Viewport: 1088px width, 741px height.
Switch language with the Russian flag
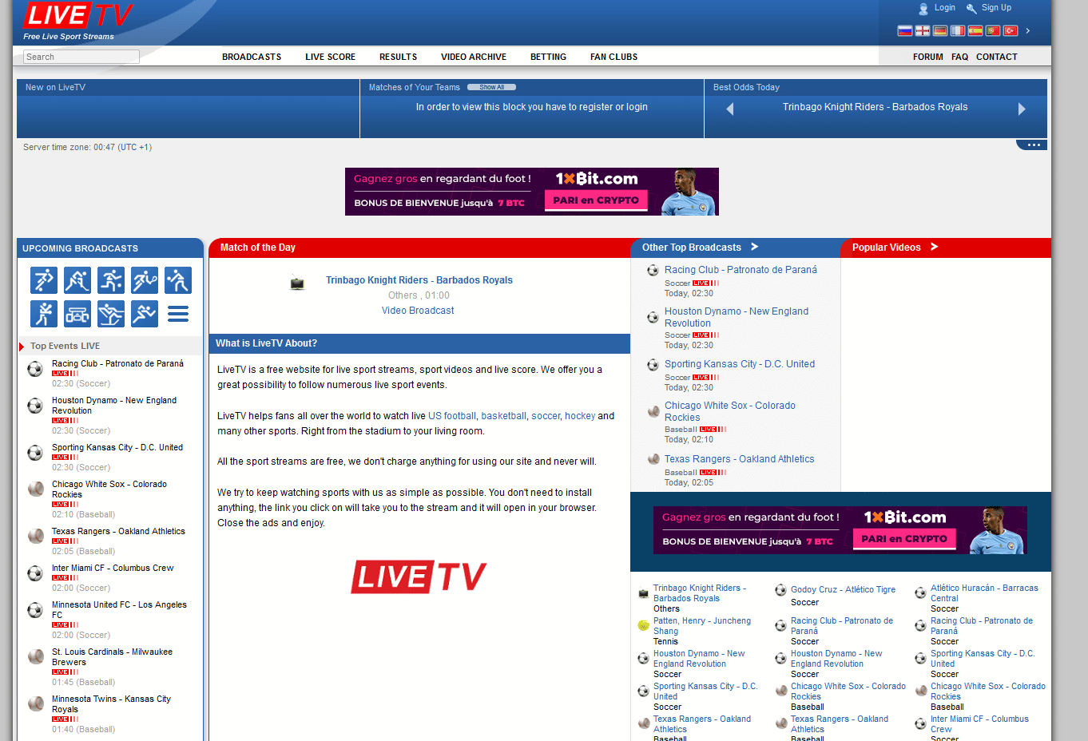pyautogui.click(x=905, y=31)
